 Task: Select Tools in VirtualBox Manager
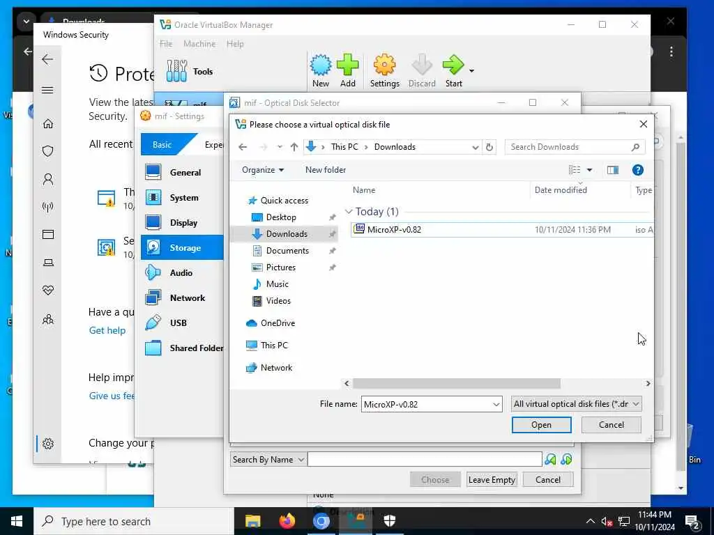[x=190, y=72]
